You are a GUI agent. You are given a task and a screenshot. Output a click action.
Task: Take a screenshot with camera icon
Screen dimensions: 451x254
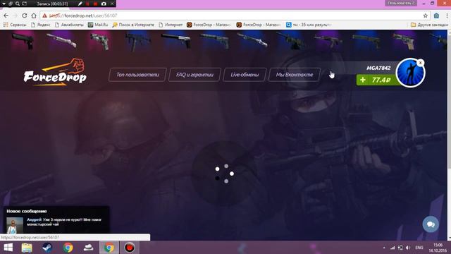tap(104, 4)
